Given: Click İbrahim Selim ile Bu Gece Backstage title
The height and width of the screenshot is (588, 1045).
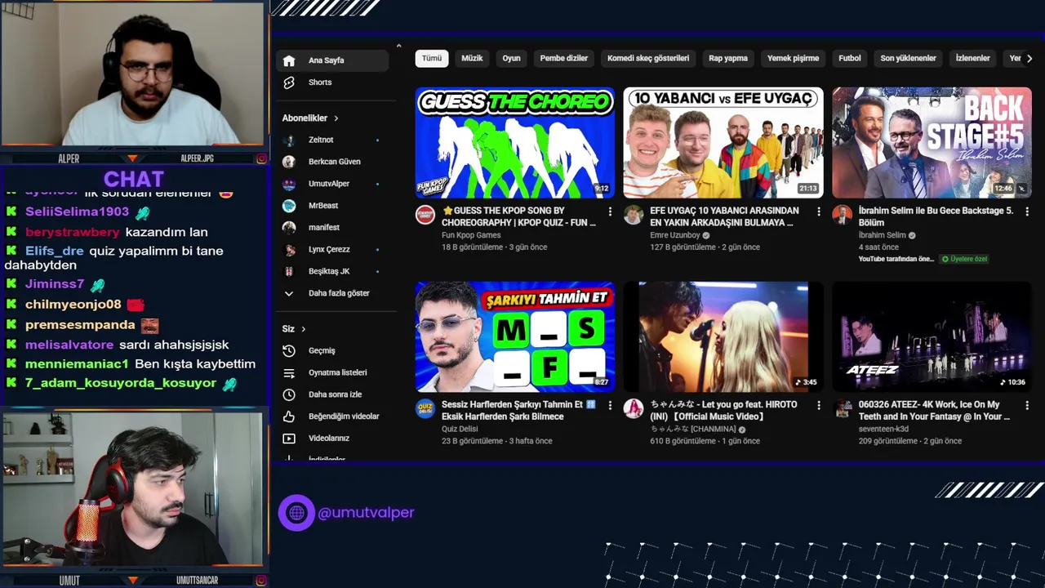Looking at the screenshot, I should 936,216.
